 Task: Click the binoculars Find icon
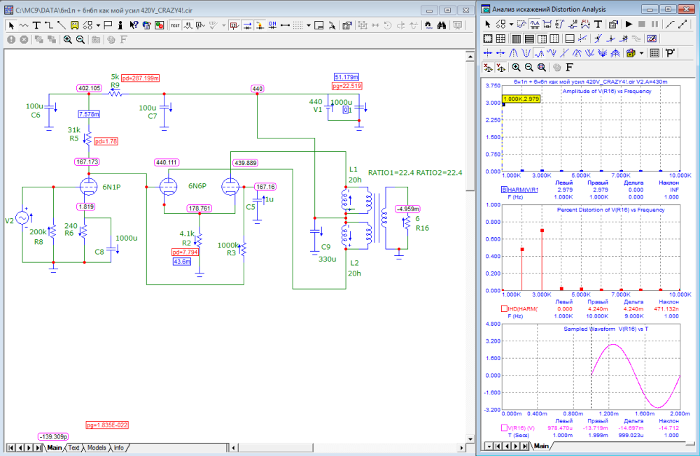pyautogui.click(x=442, y=24)
